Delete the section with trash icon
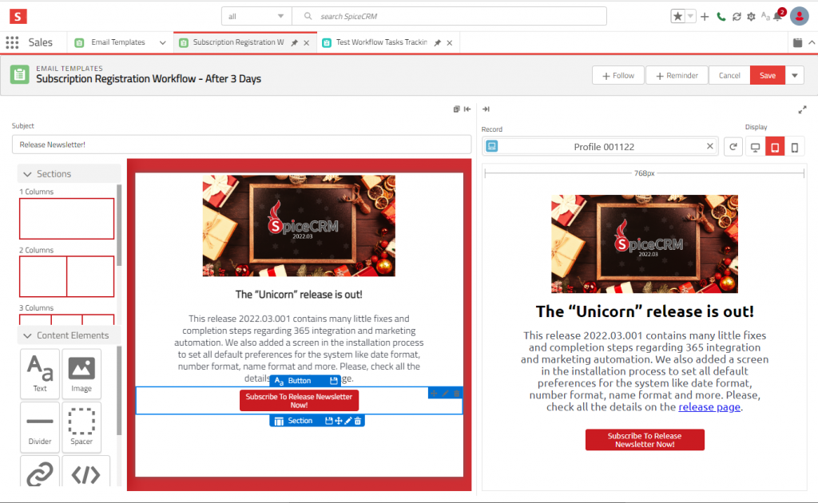Screen dimensions: 818x503 (357, 421)
